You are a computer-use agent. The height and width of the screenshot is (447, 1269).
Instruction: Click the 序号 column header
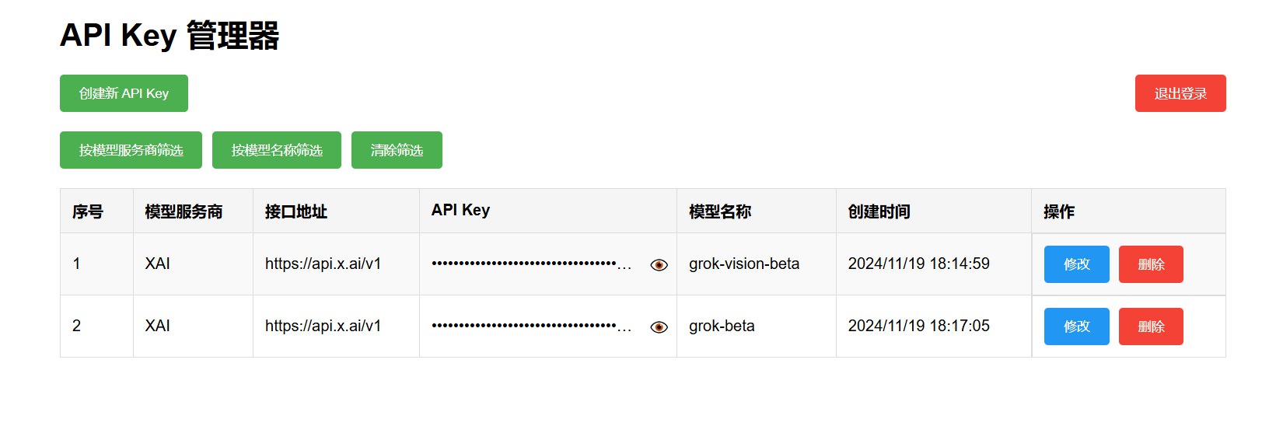88,211
